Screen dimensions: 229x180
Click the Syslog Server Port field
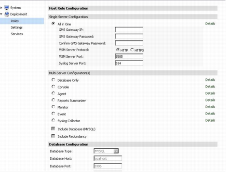129,63
